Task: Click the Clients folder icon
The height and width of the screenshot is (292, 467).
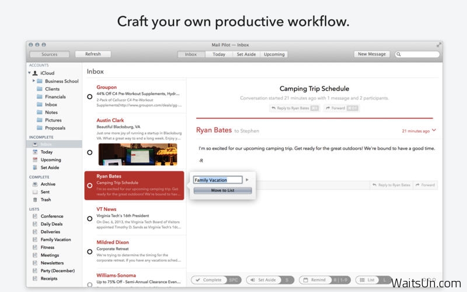Action: click(40, 89)
